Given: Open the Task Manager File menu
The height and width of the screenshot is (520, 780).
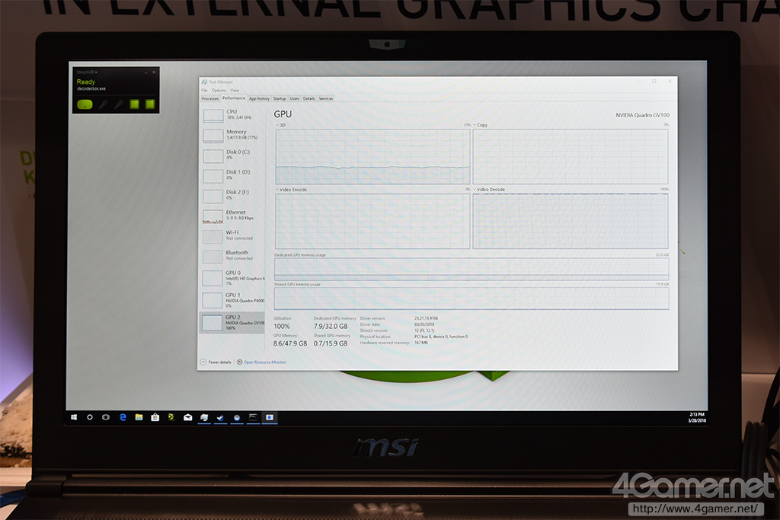Looking at the screenshot, I should [x=204, y=91].
